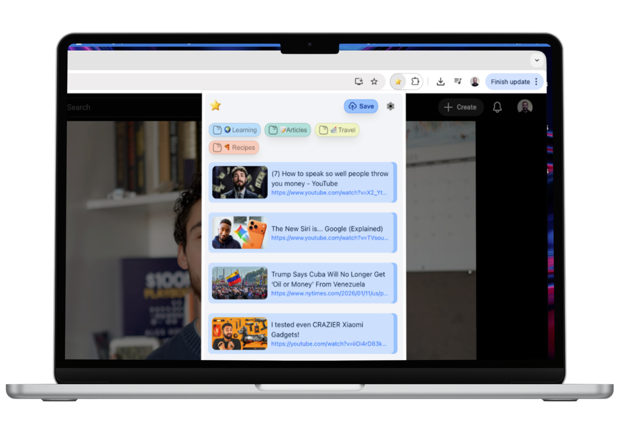Image resolution: width=619 pixels, height=433 pixels.
Task: Toggle the Travel category filter chip
Action: point(337,130)
